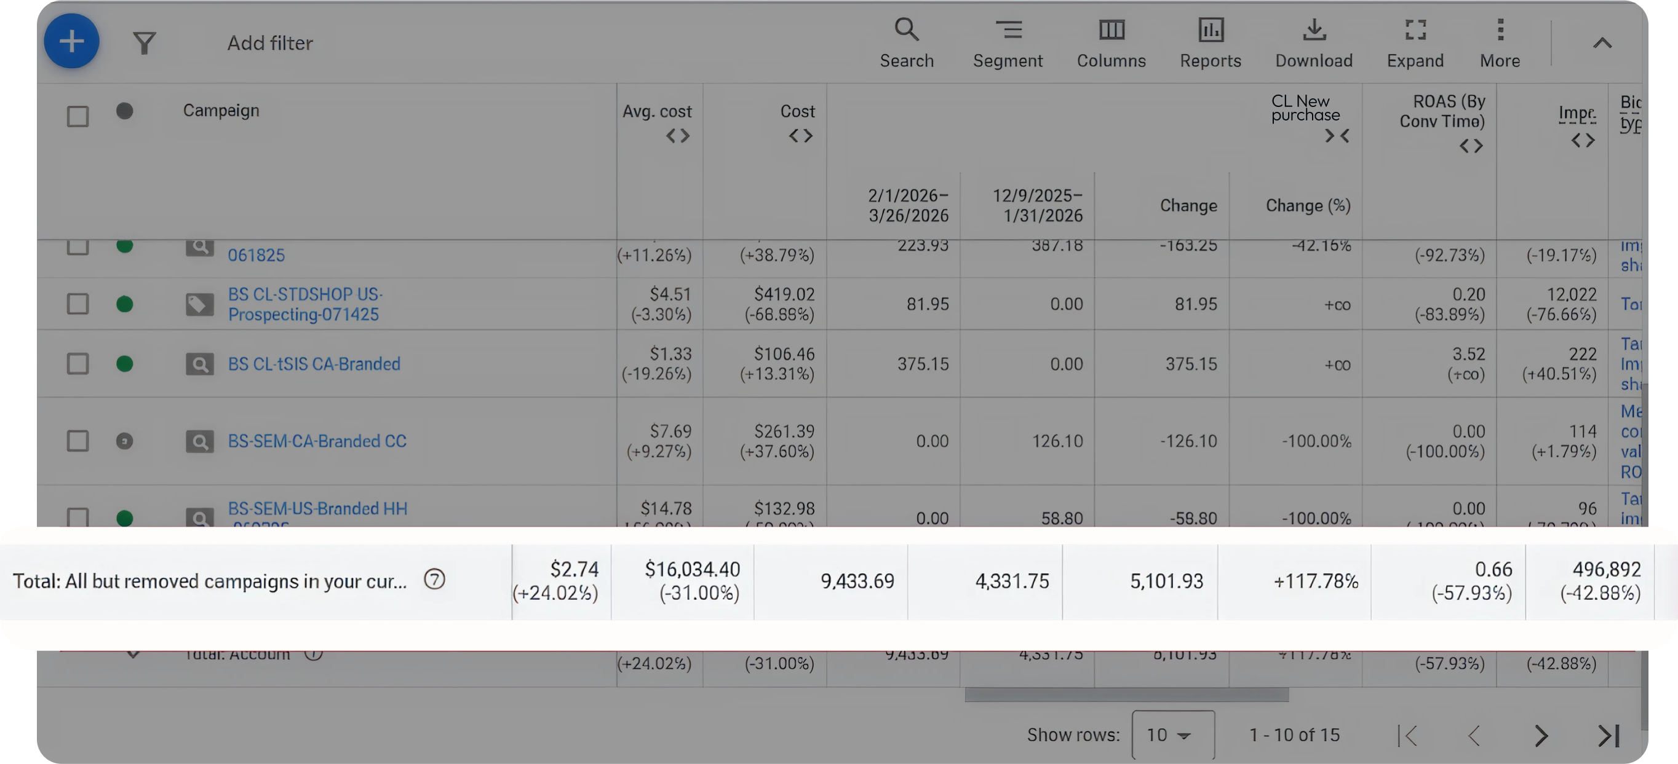The image size is (1678, 764).
Task: Click green status dot for BS CL-STDSHOP
Action: pyautogui.click(x=124, y=304)
